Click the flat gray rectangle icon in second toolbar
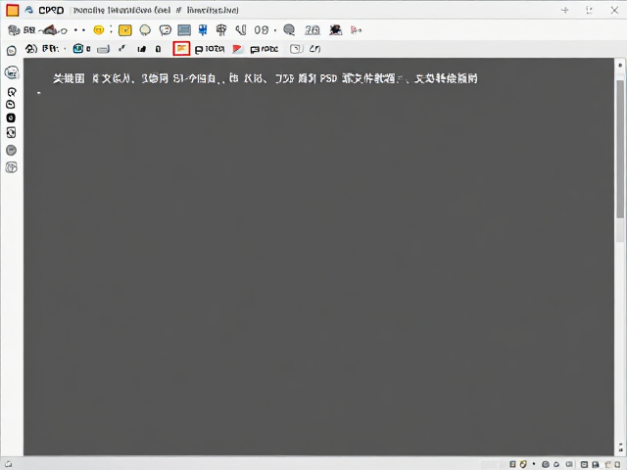 click(103, 49)
